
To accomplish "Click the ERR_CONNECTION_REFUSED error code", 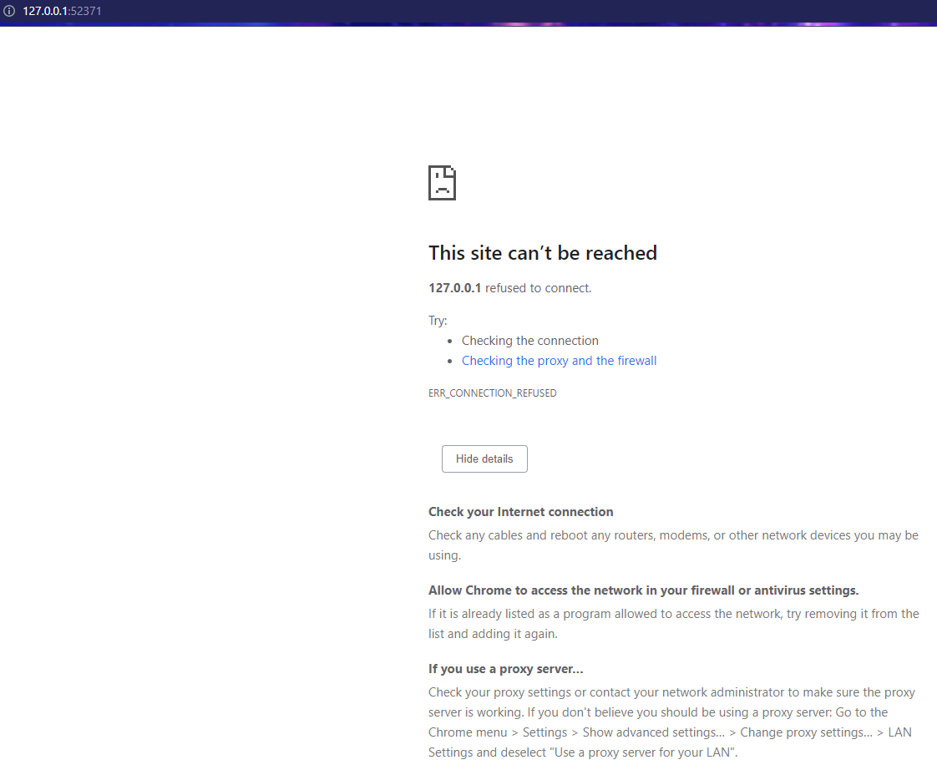I will pyautogui.click(x=492, y=393).
